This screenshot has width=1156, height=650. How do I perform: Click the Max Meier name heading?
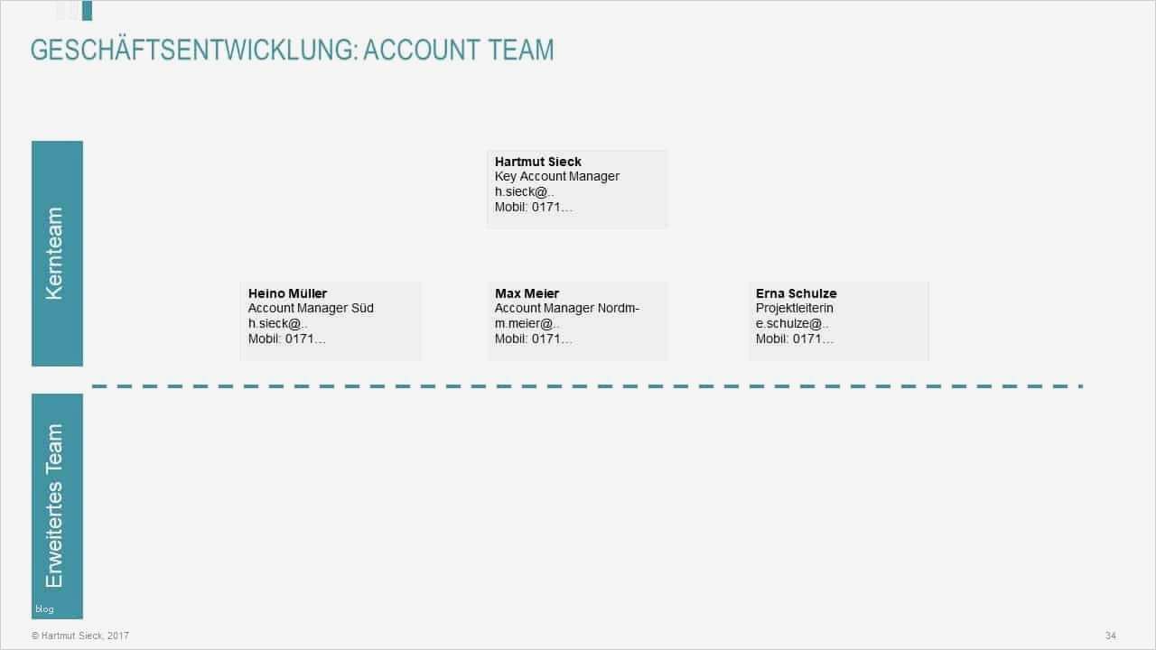pyautogui.click(x=527, y=293)
